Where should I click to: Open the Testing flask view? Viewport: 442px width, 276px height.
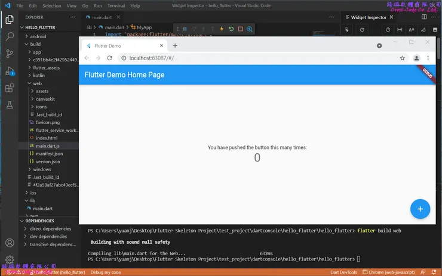pos(10,105)
